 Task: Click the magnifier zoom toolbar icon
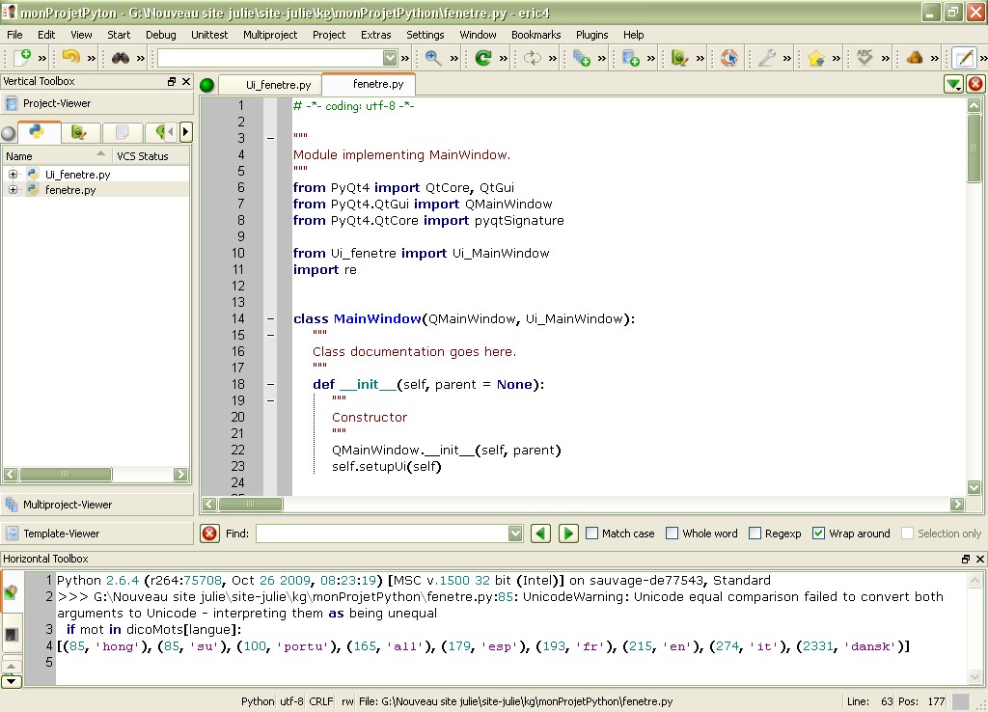(x=433, y=58)
